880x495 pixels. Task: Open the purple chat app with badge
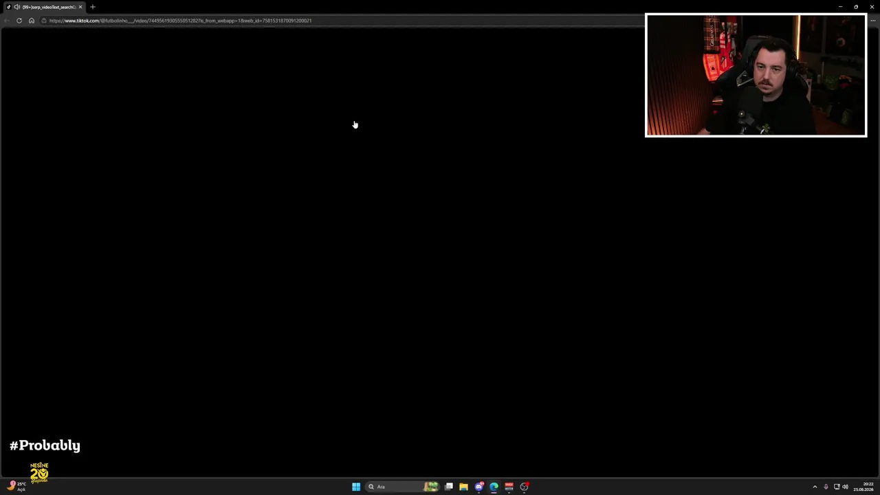479,487
